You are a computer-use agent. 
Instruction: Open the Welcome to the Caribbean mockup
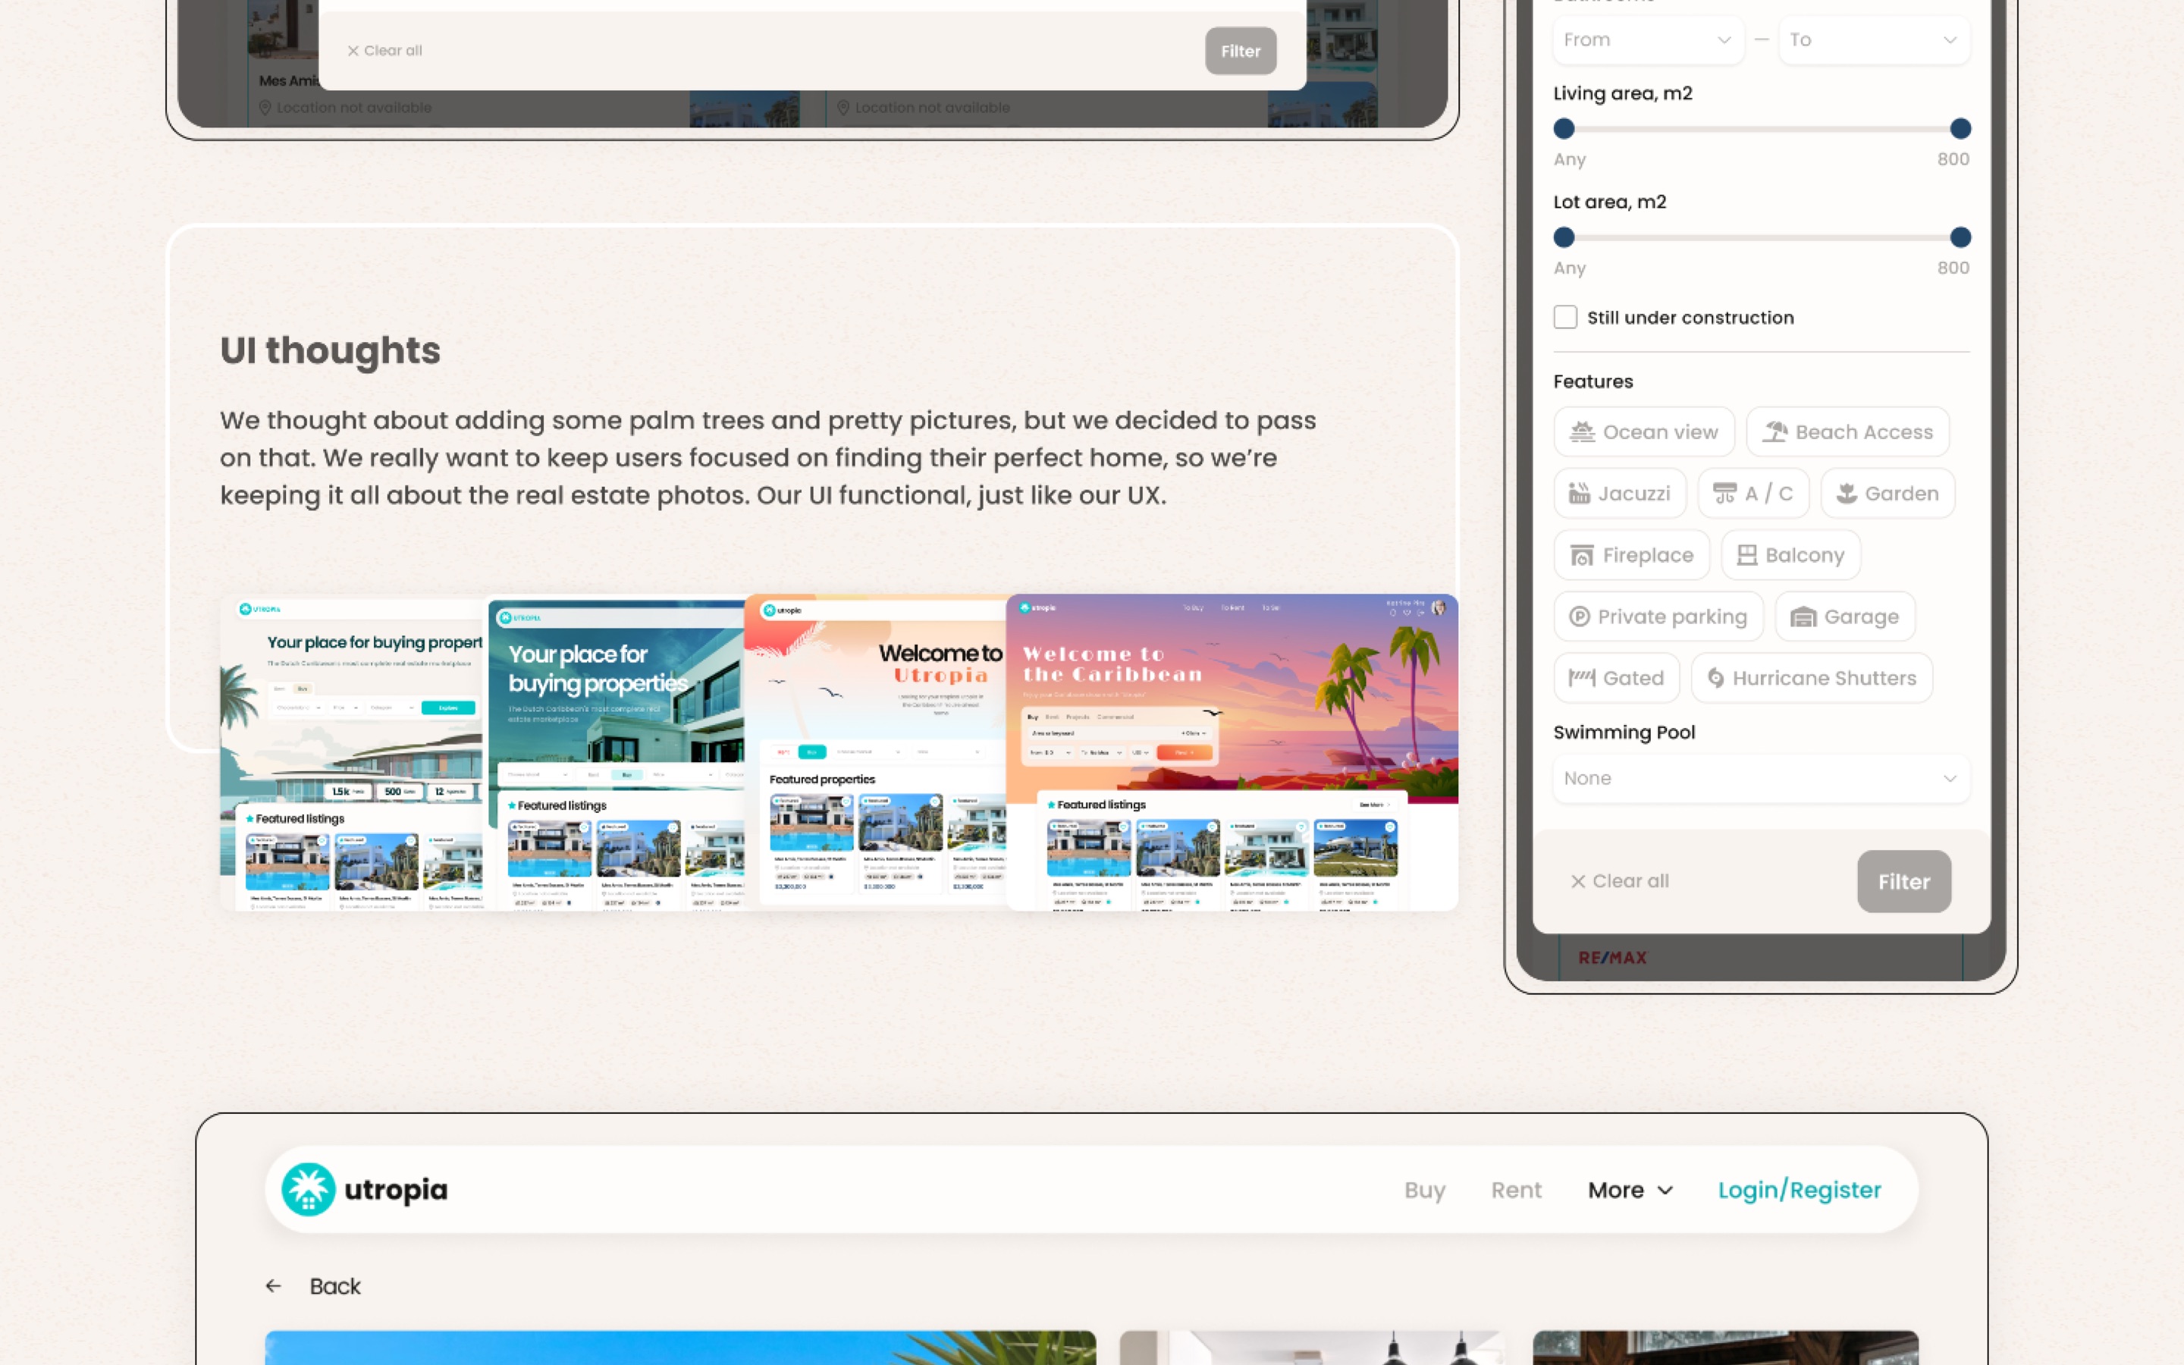1231,752
